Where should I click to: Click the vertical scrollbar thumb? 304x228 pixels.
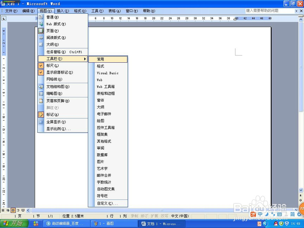(x=301, y=67)
